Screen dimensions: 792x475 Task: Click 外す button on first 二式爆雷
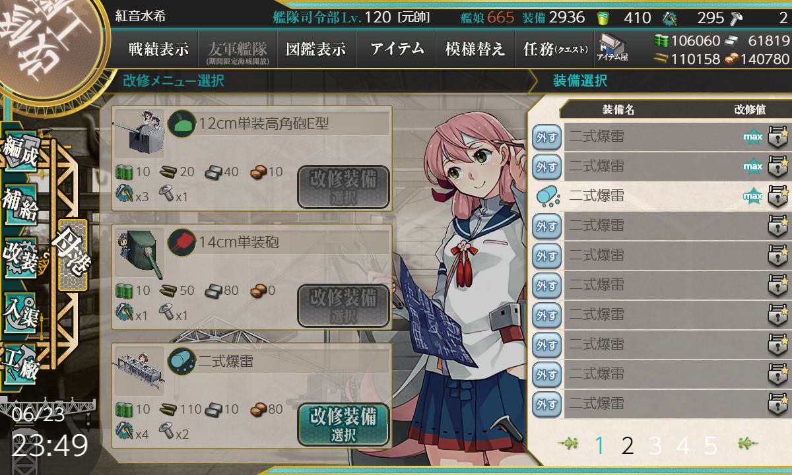click(x=546, y=137)
